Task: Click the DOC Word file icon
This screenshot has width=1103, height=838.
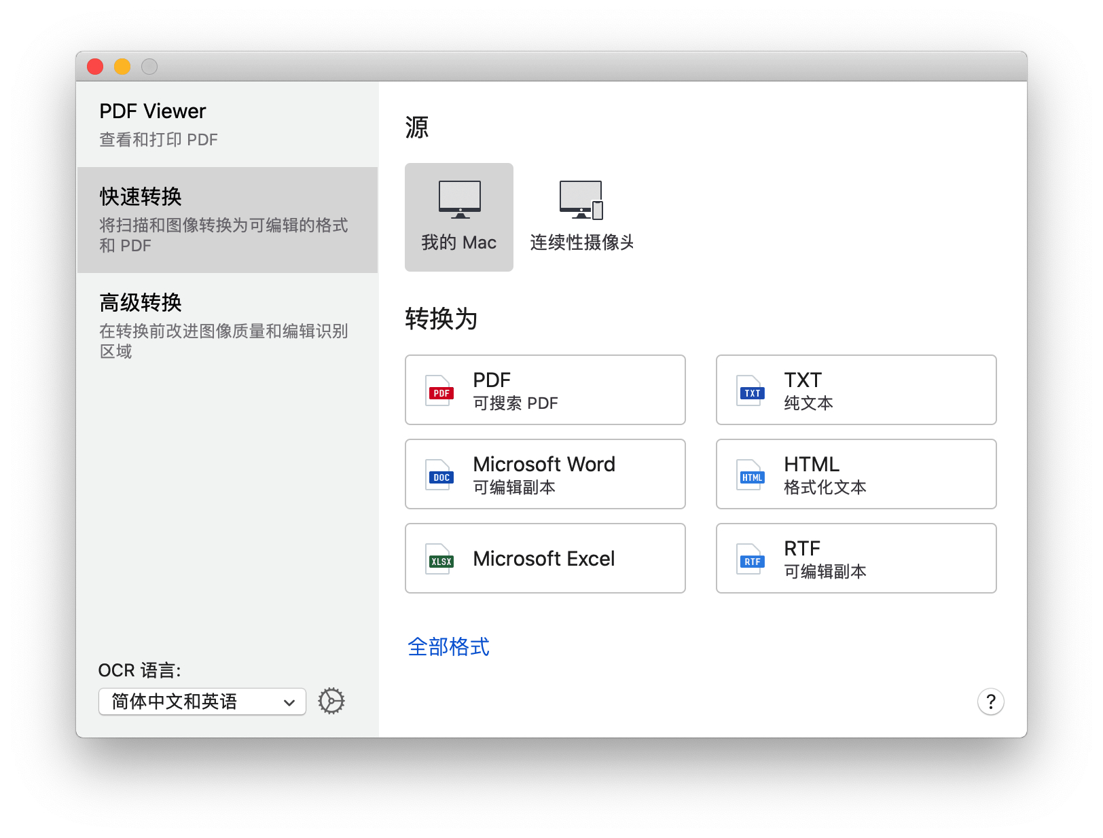Action: pyautogui.click(x=439, y=475)
